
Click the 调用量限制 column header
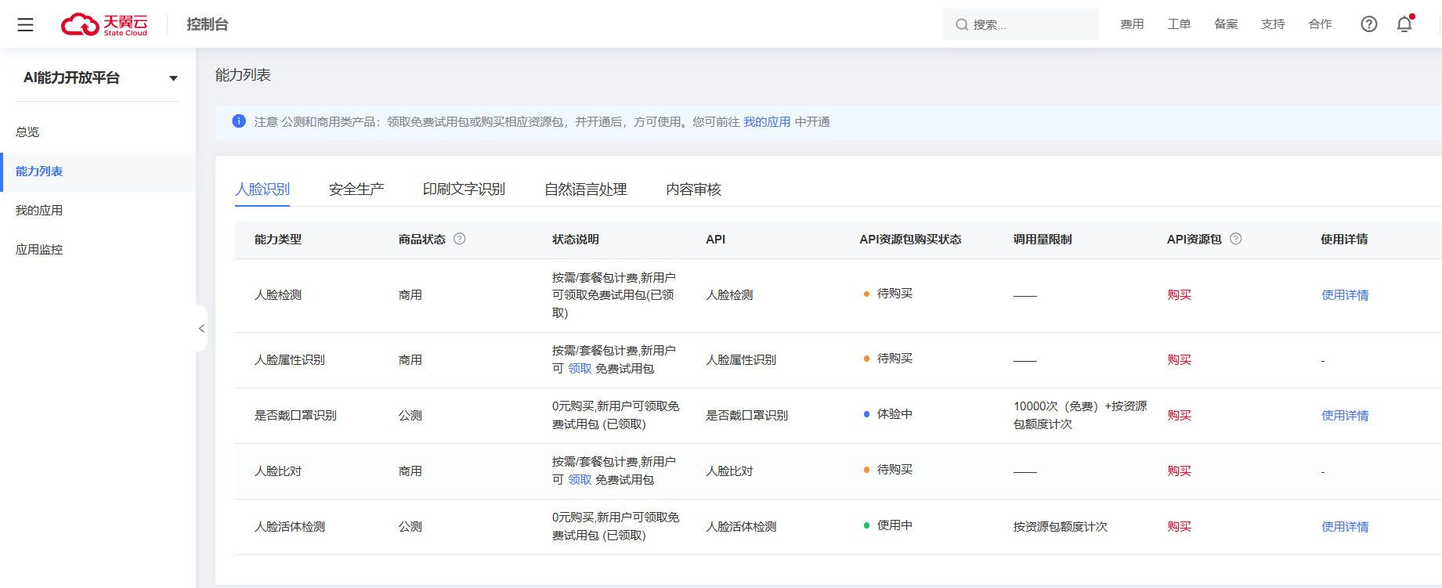pyautogui.click(x=1043, y=240)
